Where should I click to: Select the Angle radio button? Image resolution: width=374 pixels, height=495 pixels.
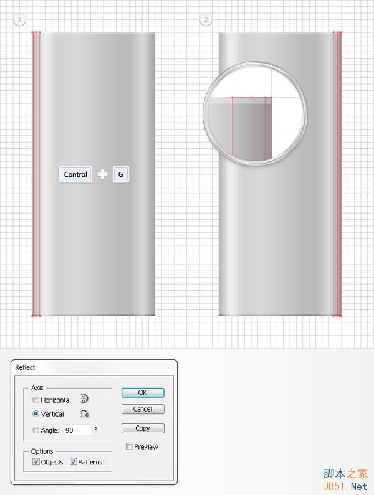pos(36,430)
